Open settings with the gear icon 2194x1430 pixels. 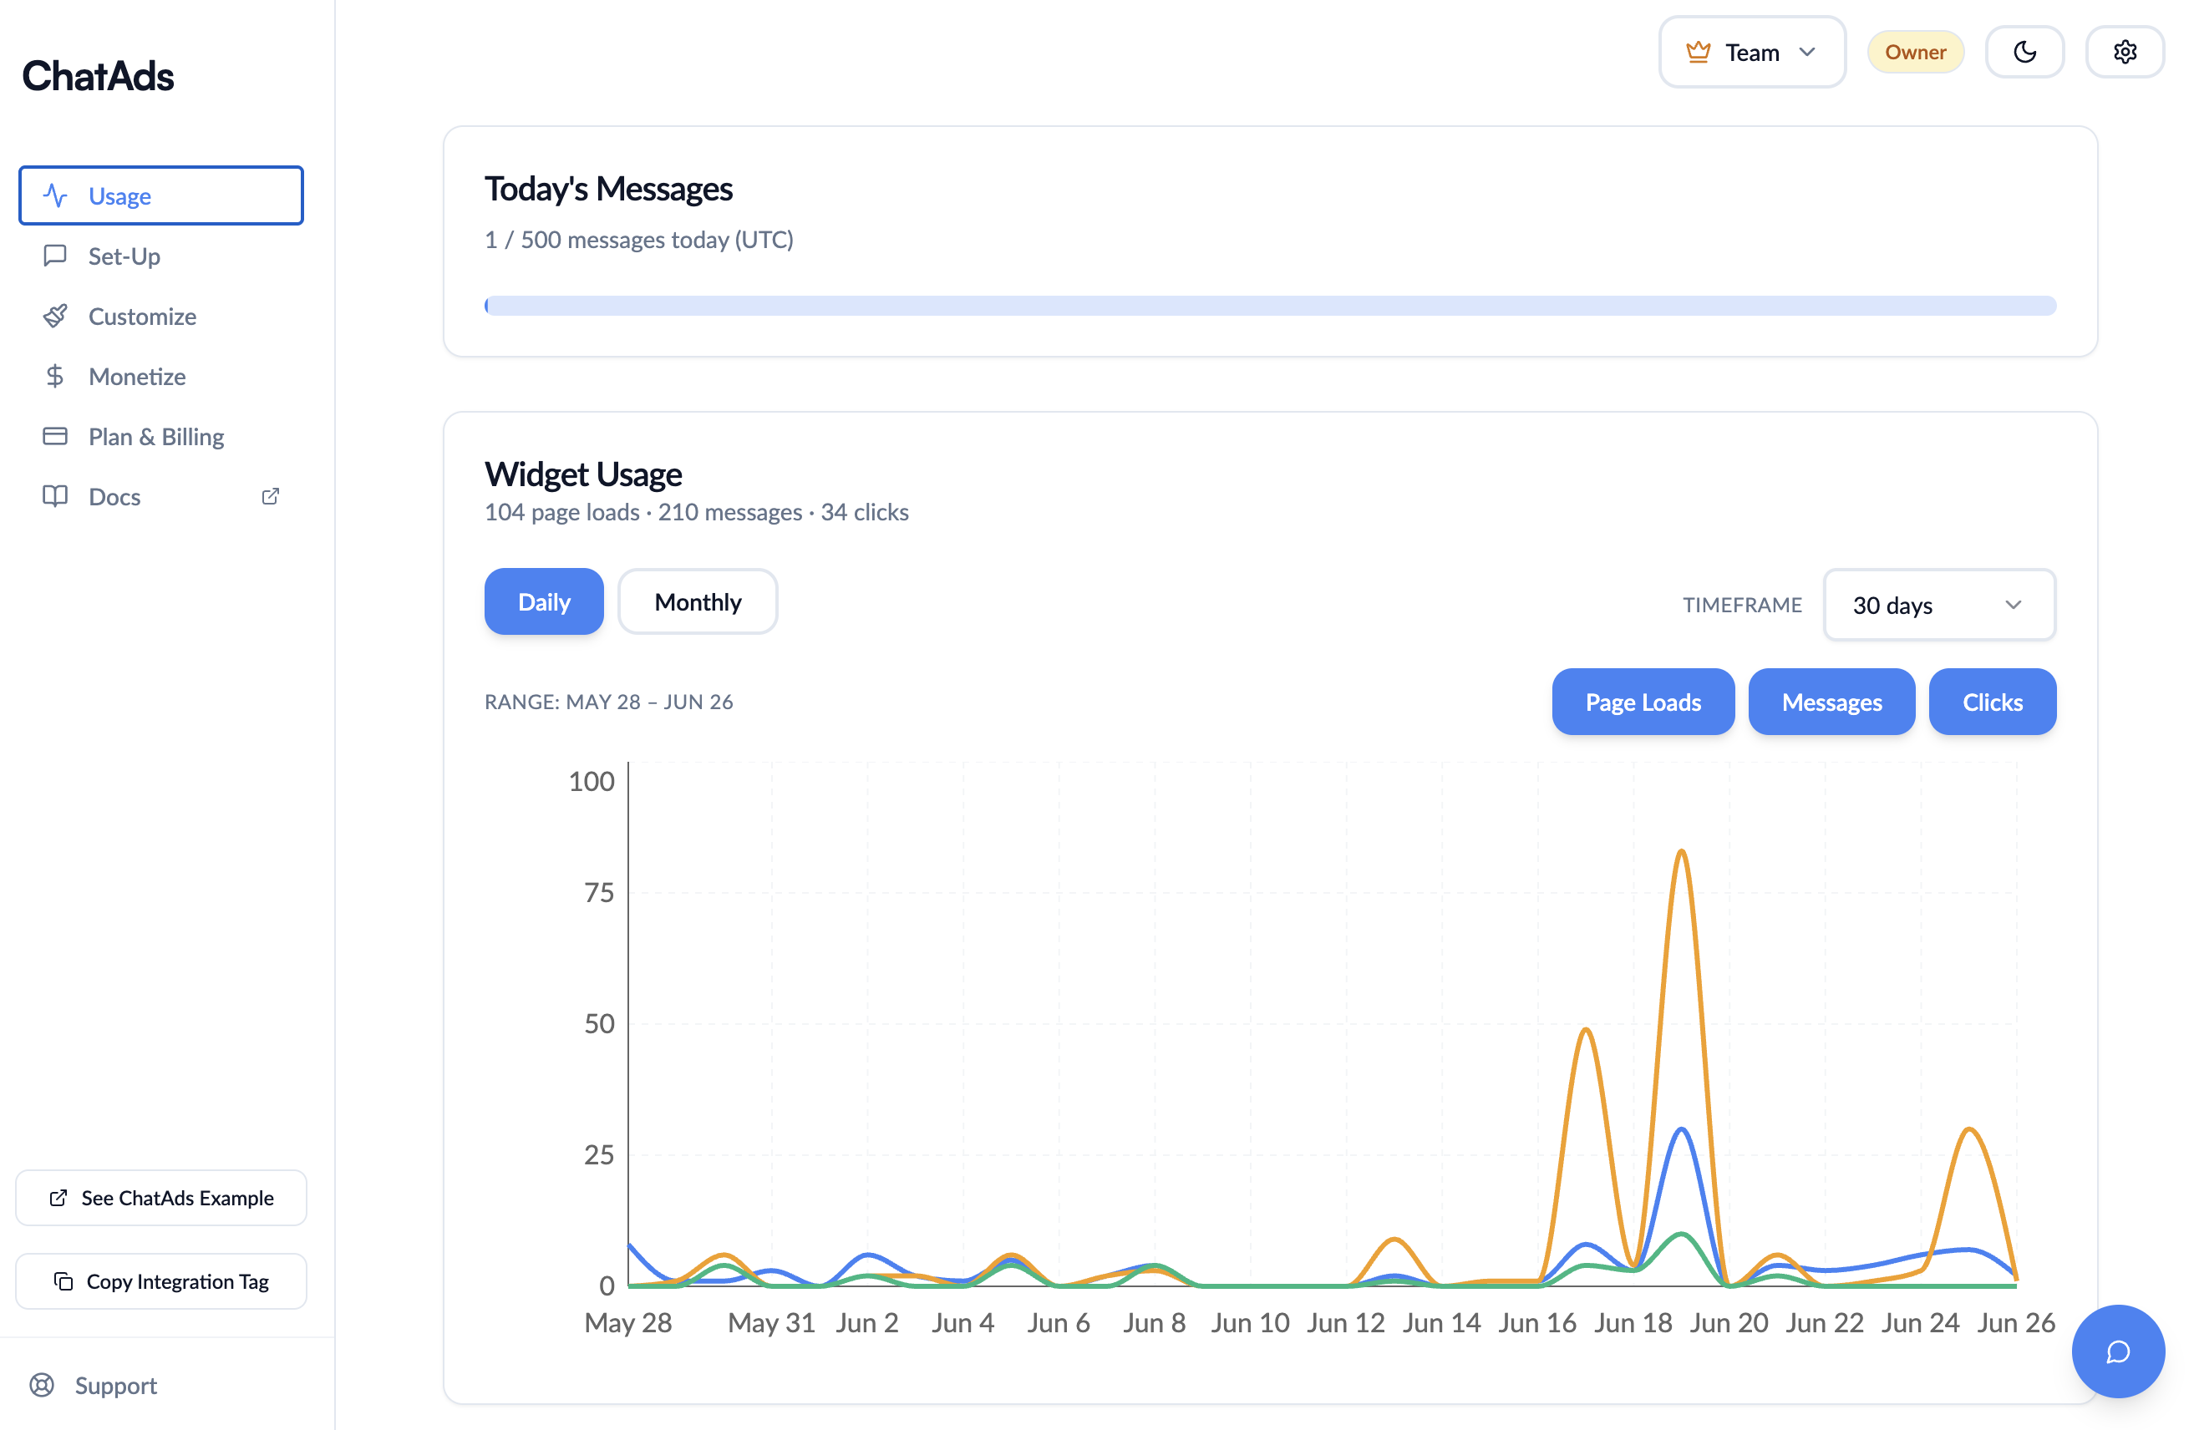pyautogui.click(x=2125, y=52)
